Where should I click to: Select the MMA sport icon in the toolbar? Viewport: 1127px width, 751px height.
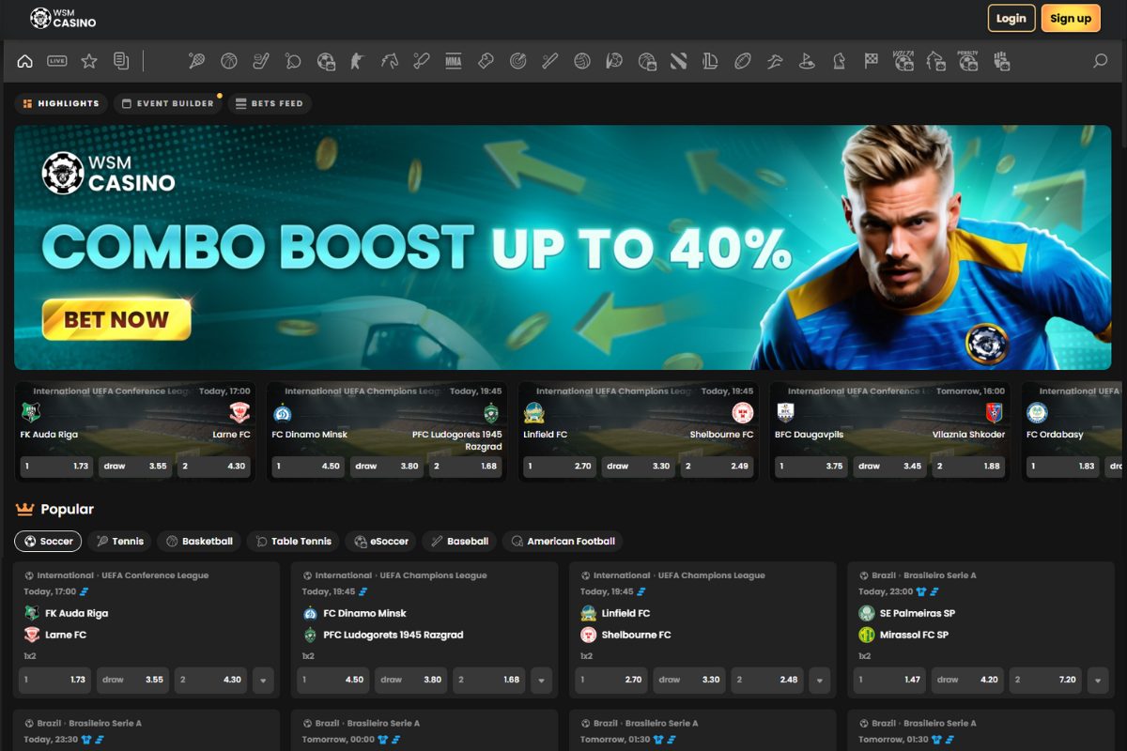pyautogui.click(x=453, y=60)
